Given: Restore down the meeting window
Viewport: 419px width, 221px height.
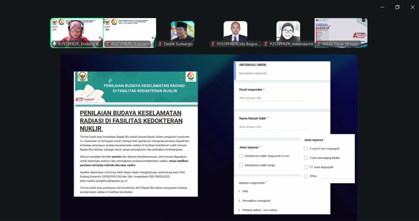Looking at the screenshot, I should tap(397, 7).
